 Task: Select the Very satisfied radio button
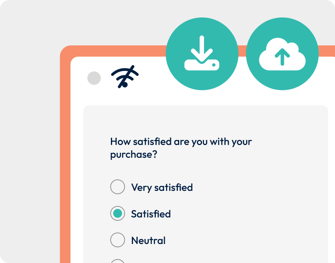117,187
